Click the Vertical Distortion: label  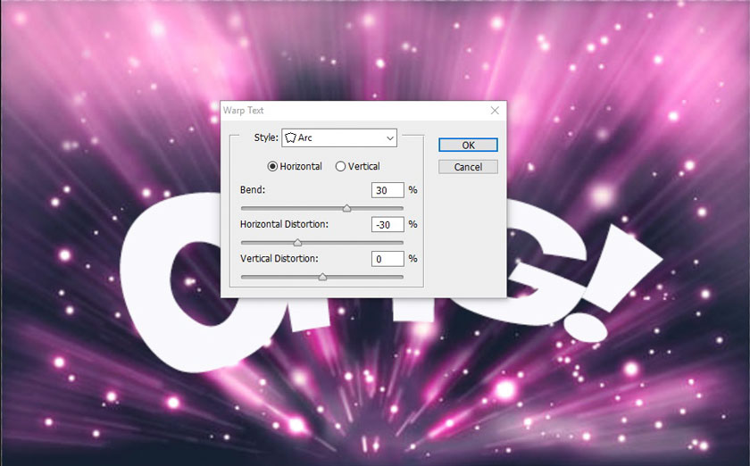pos(279,258)
